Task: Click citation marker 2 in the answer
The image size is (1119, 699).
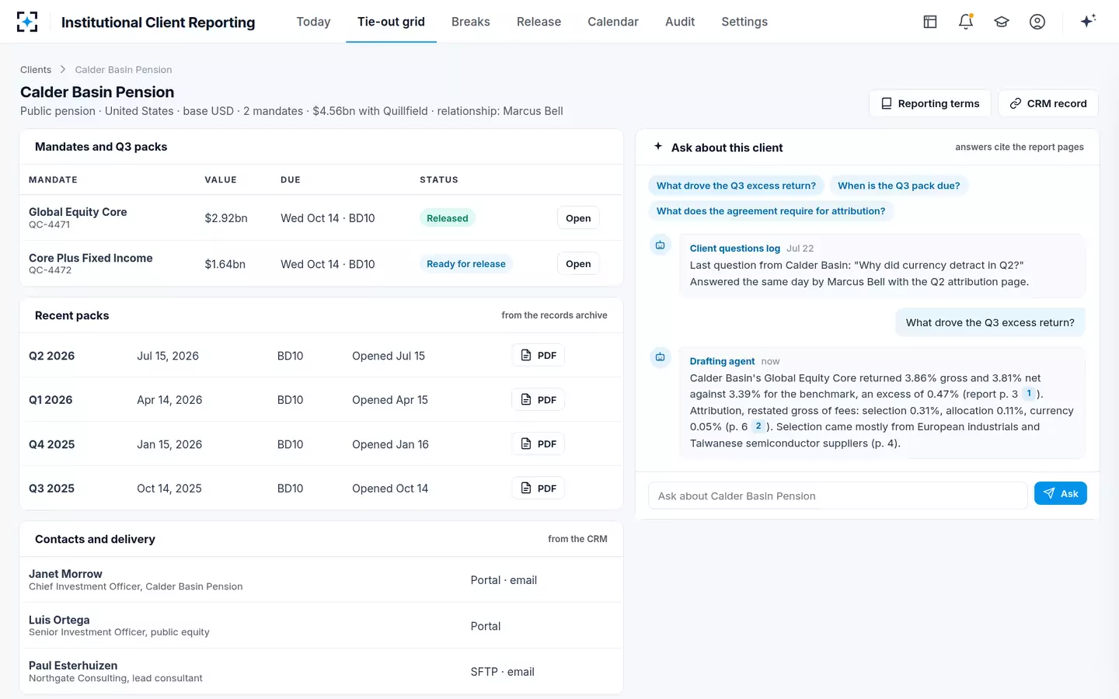Action: (x=758, y=426)
